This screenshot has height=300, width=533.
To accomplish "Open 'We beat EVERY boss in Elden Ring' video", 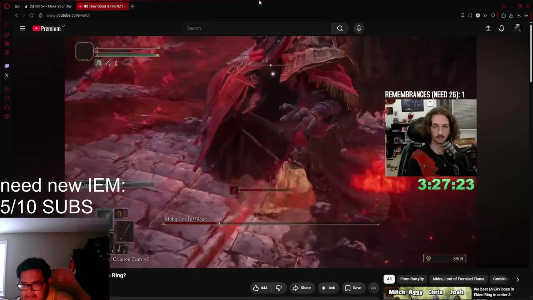I will pyautogui.click(x=494, y=293).
